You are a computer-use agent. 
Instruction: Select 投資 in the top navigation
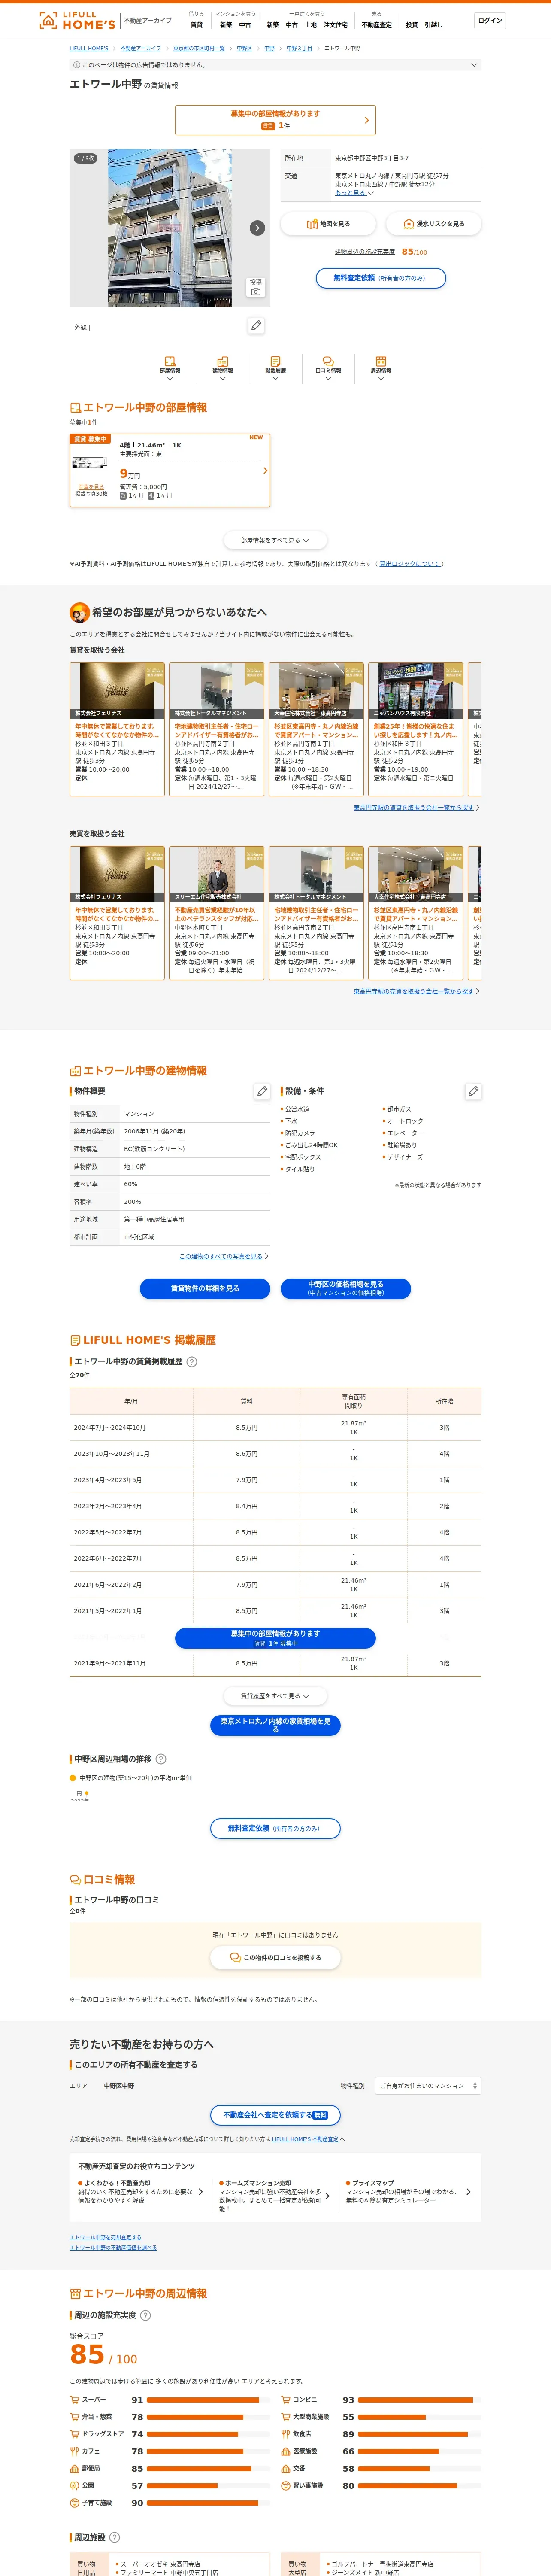point(412,25)
